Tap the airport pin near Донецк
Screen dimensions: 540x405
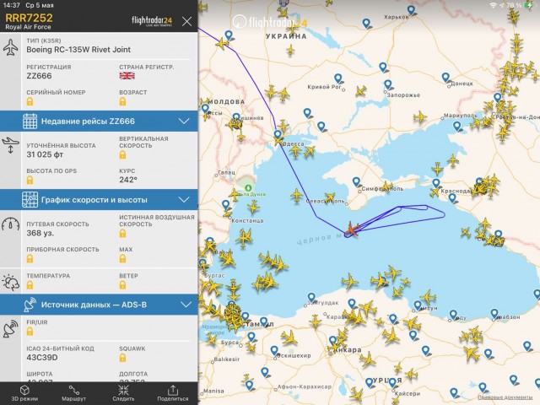[445, 78]
